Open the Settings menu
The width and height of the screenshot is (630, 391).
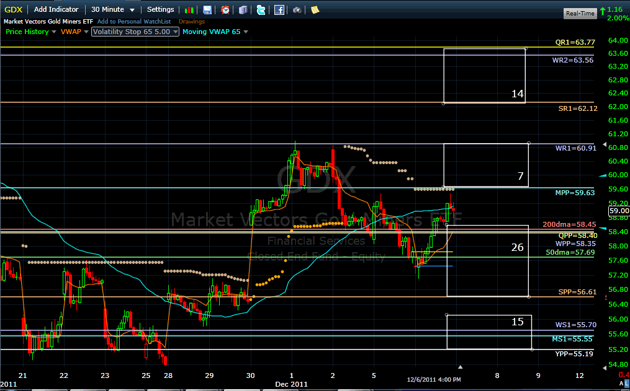click(160, 9)
